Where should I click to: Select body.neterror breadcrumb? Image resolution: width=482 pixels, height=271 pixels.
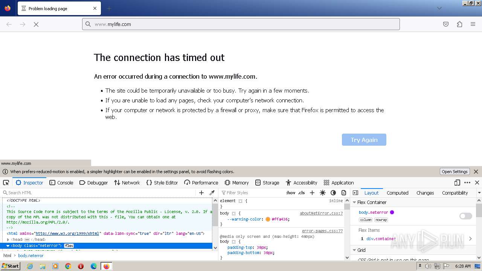31,256
